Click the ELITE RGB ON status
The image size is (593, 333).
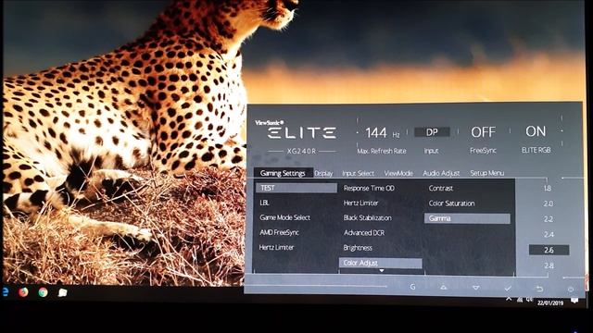pos(536,131)
